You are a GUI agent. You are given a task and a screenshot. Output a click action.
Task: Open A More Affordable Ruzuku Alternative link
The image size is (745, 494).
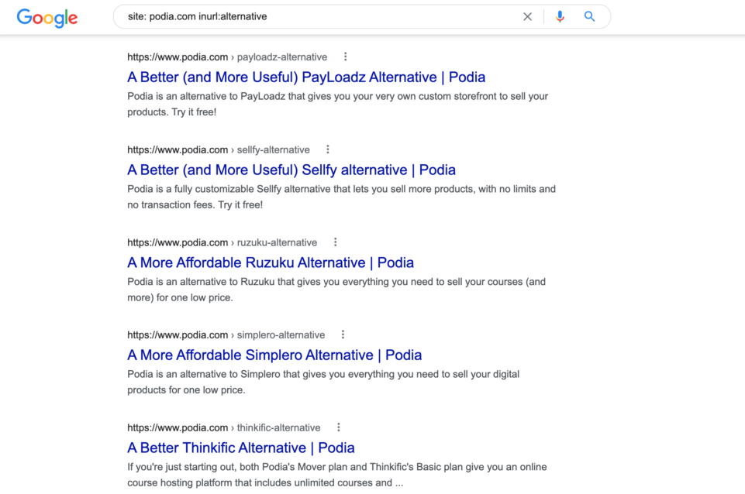271,262
